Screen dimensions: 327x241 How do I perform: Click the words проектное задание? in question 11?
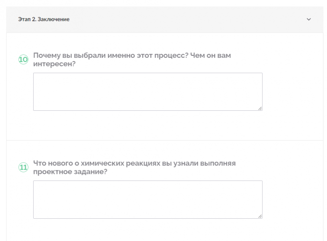coord(70,172)
